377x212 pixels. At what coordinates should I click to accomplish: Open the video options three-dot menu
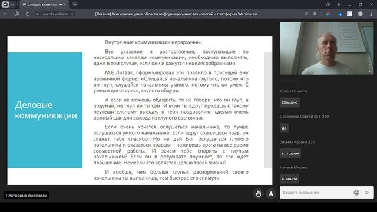369,67
